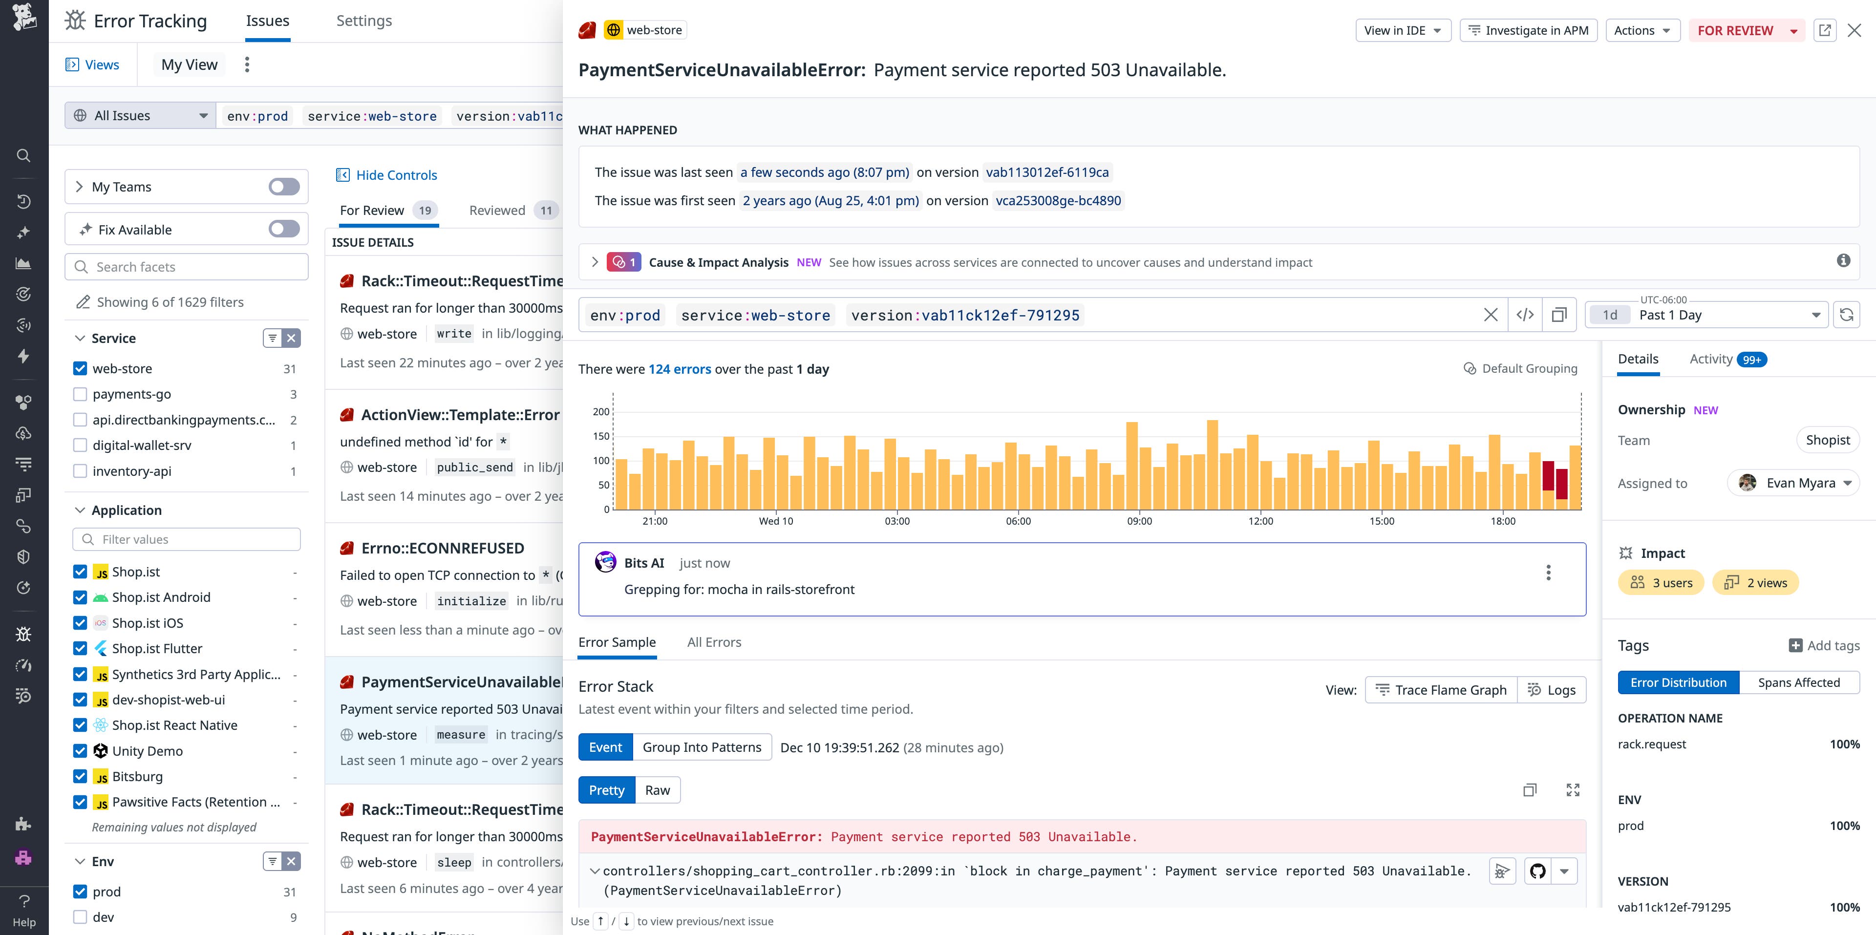Open the Actions dropdown
The image size is (1876, 935).
click(1642, 30)
